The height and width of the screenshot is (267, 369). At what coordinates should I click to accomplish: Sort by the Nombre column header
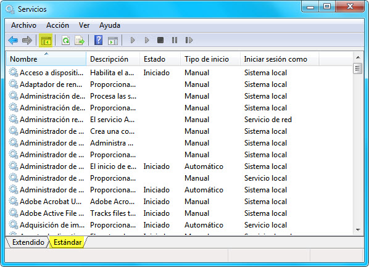click(46, 59)
